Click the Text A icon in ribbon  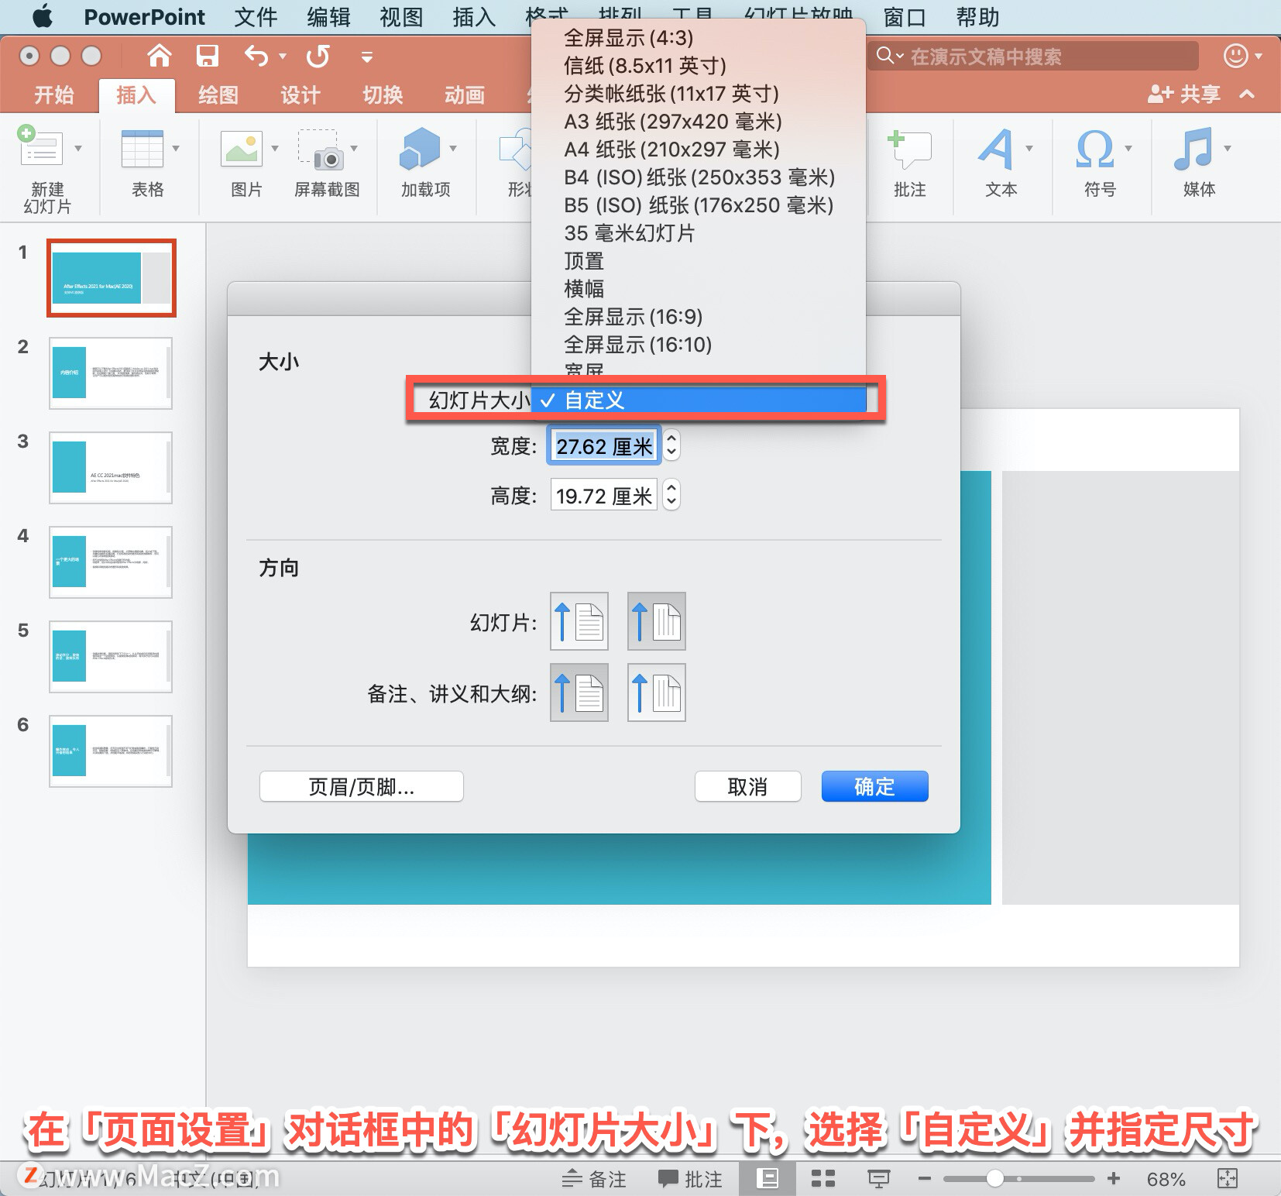[996, 149]
